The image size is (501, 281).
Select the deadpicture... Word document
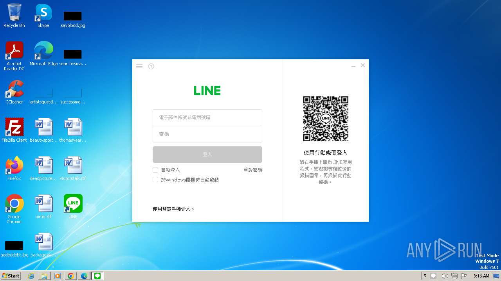click(43, 169)
